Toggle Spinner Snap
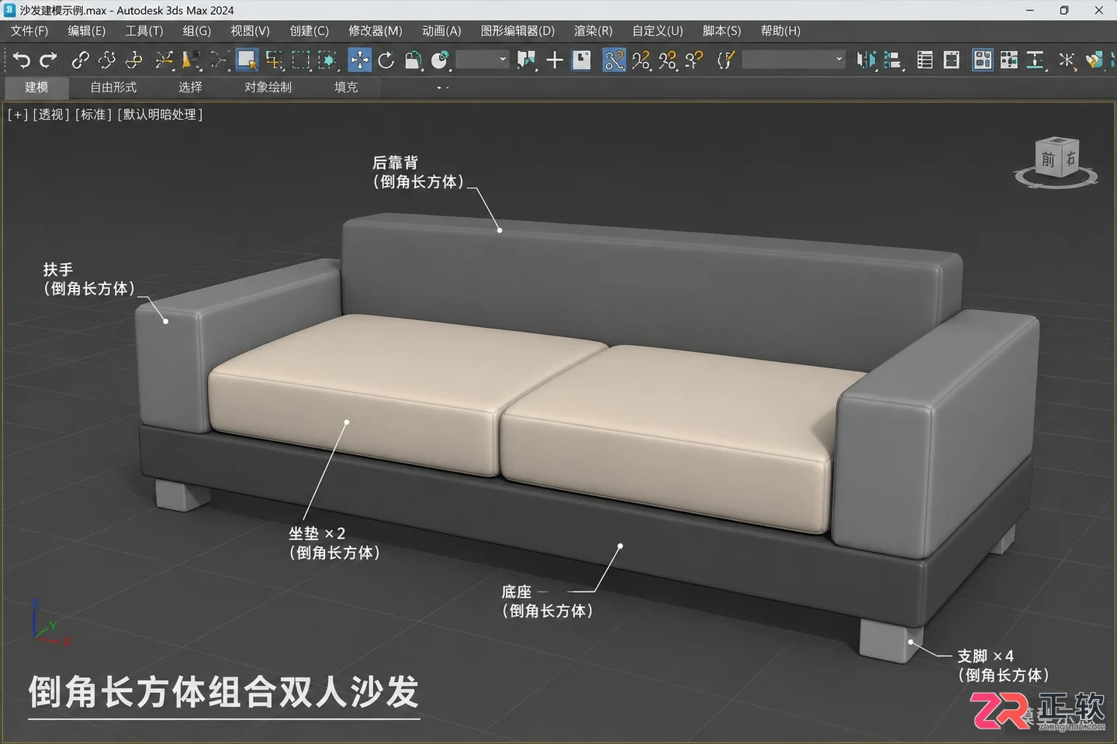Viewport: 1117px width, 744px height. point(694,60)
